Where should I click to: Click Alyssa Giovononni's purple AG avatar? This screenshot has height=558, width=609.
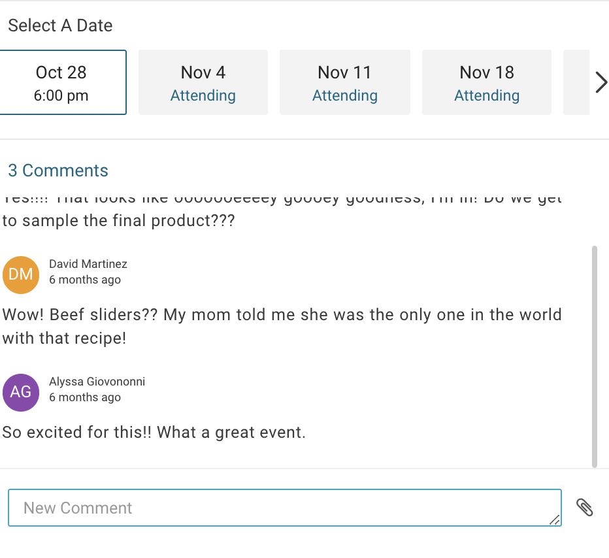[21, 392]
